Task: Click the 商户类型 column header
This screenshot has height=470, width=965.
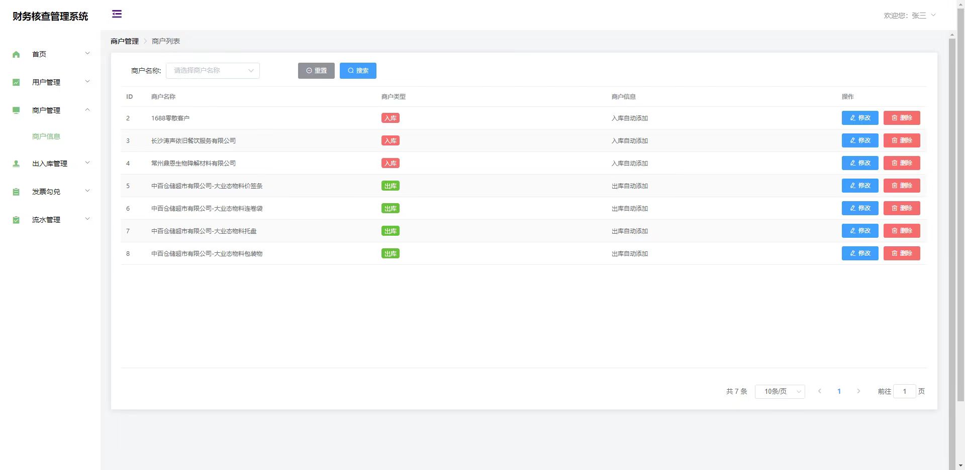Action: coord(394,97)
